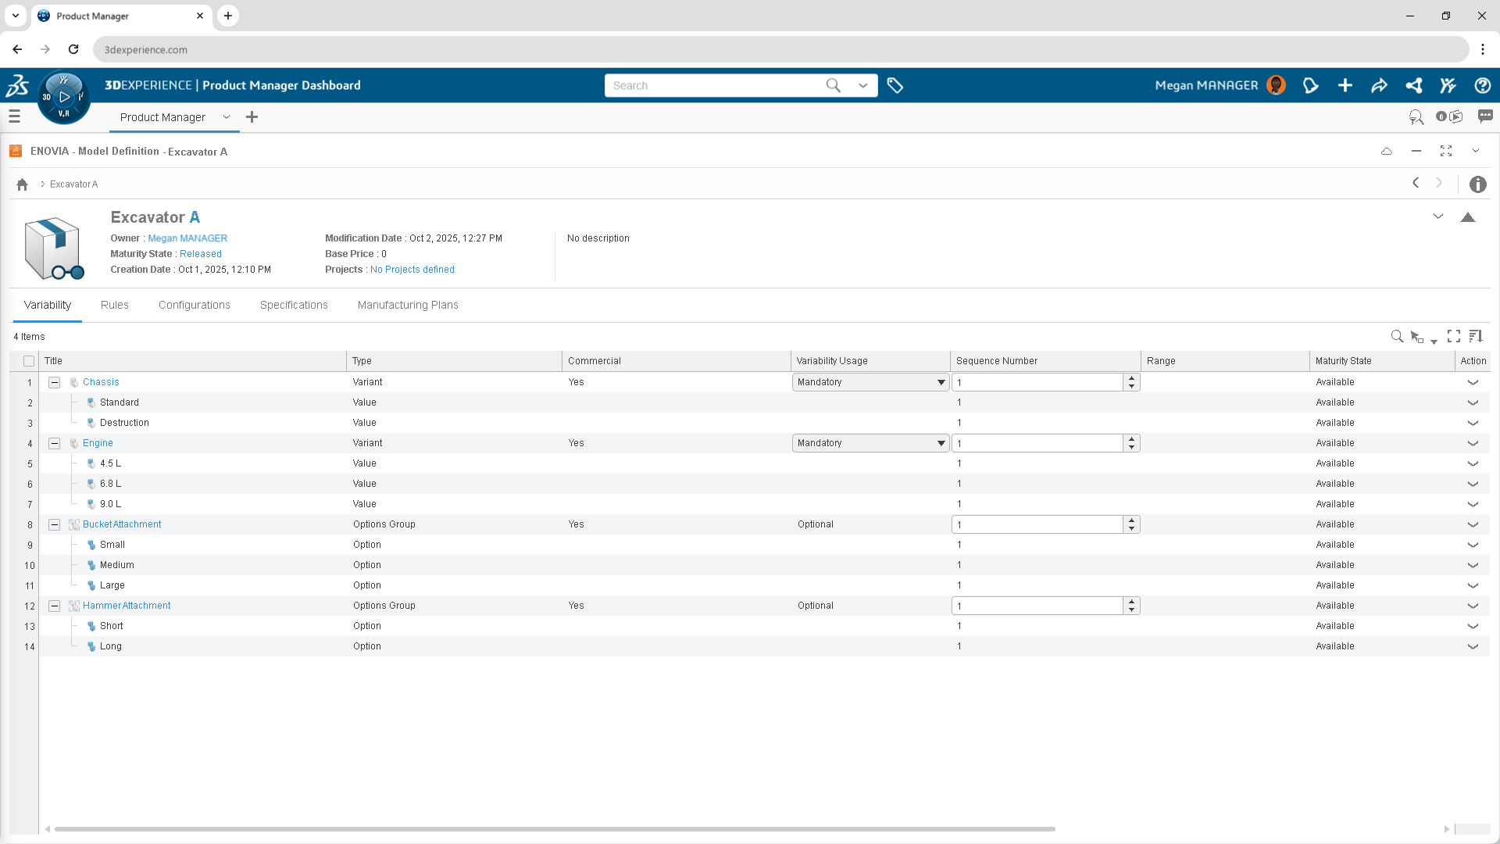Click the No Projects defined link
This screenshot has width=1500, height=844.
[x=412, y=270]
